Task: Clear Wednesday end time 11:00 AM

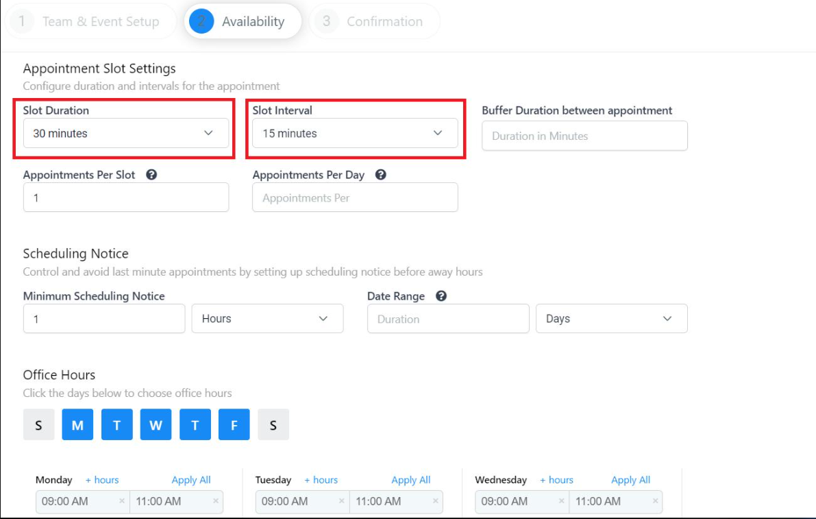Action: [x=655, y=500]
